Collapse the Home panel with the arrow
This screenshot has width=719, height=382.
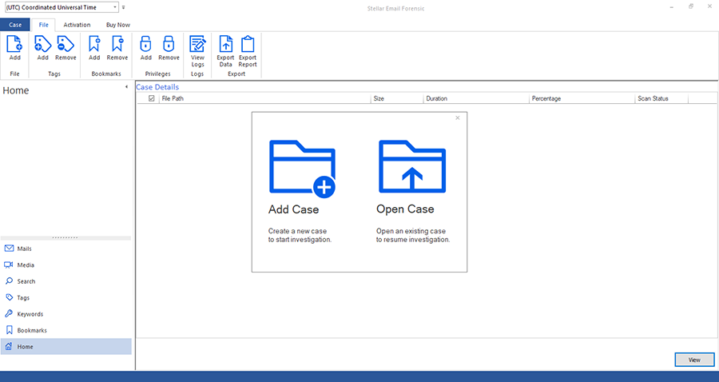[126, 86]
